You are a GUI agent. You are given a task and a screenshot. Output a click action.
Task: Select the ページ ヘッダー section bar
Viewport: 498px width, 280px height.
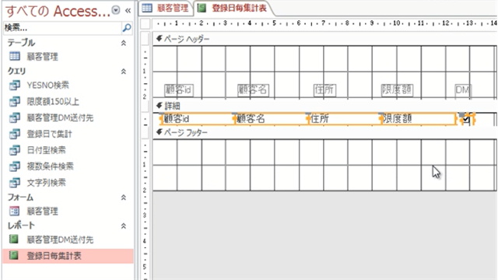click(x=324, y=39)
